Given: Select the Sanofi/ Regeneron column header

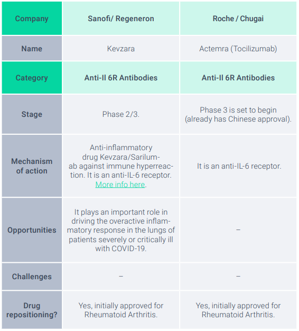Looking at the screenshot, I should tap(121, 19).
